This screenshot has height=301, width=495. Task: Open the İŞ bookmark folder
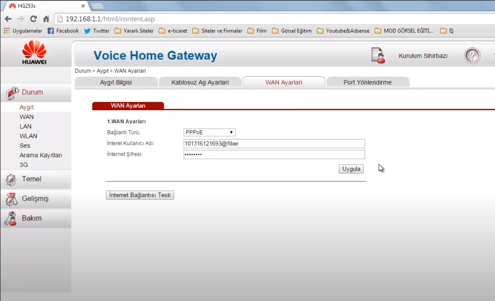446,31
